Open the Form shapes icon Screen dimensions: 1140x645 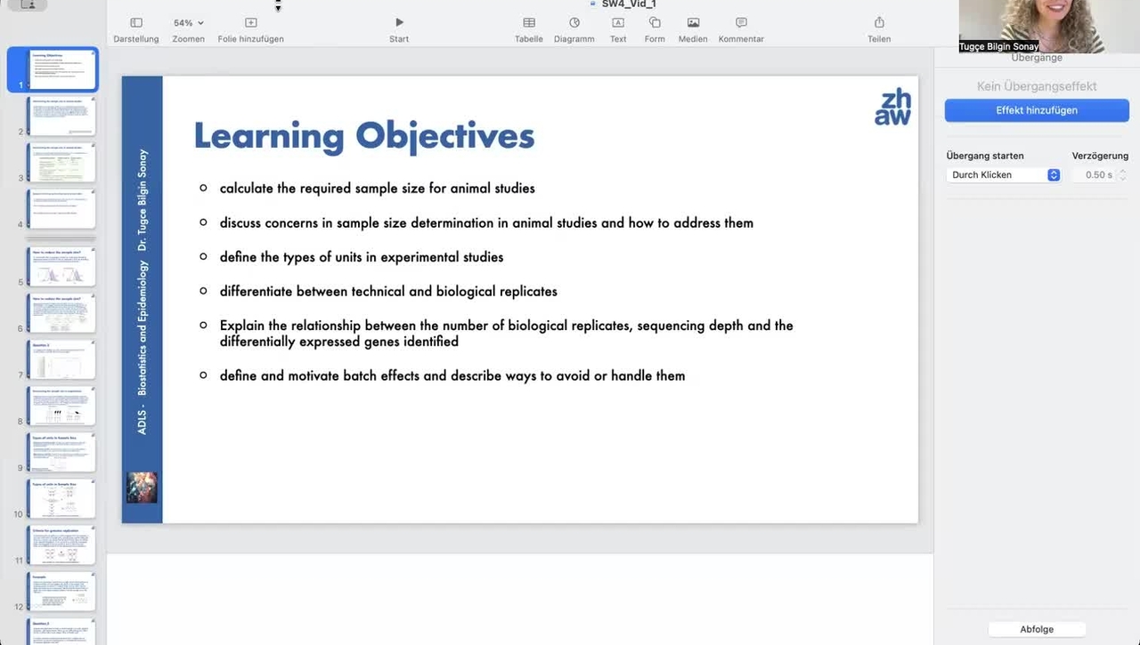[x=655, y=23]
